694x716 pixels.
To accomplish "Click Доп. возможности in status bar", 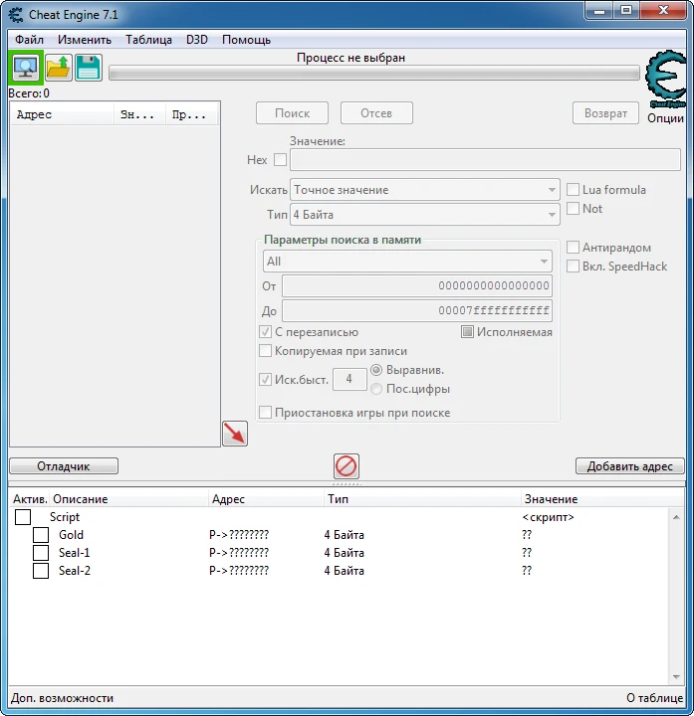I will [62, 698].
